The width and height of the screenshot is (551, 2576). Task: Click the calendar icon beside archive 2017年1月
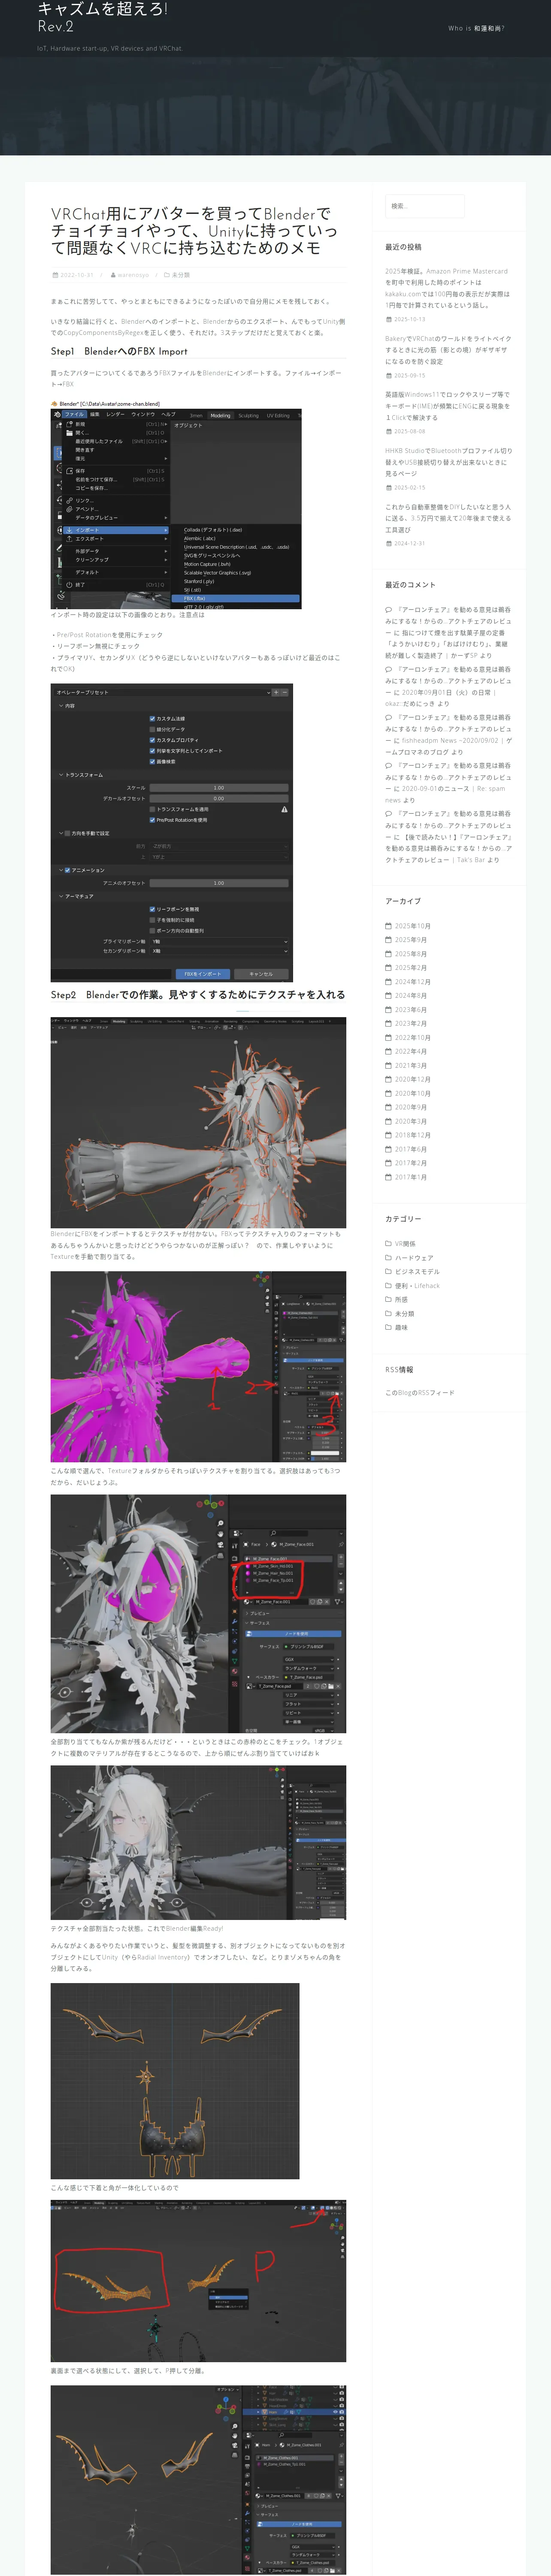(388, 1177)
